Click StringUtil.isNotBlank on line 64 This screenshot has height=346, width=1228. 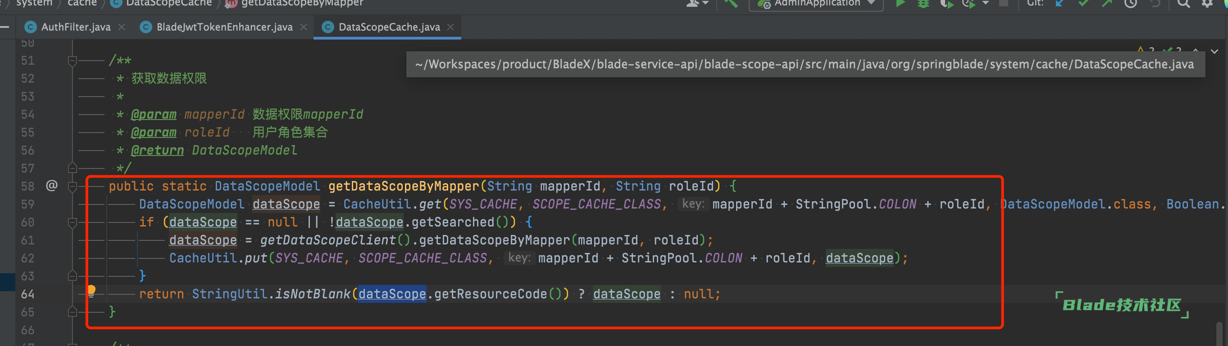pos(271,294)
